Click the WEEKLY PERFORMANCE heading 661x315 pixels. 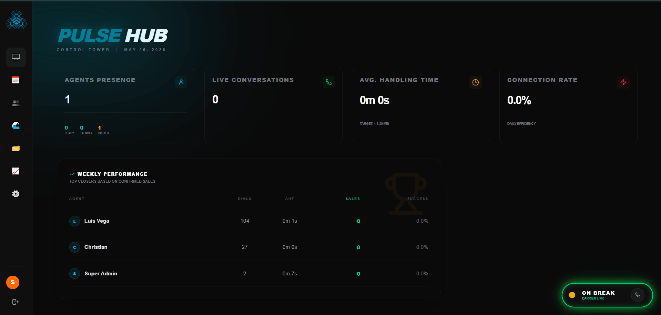(112, 174)
